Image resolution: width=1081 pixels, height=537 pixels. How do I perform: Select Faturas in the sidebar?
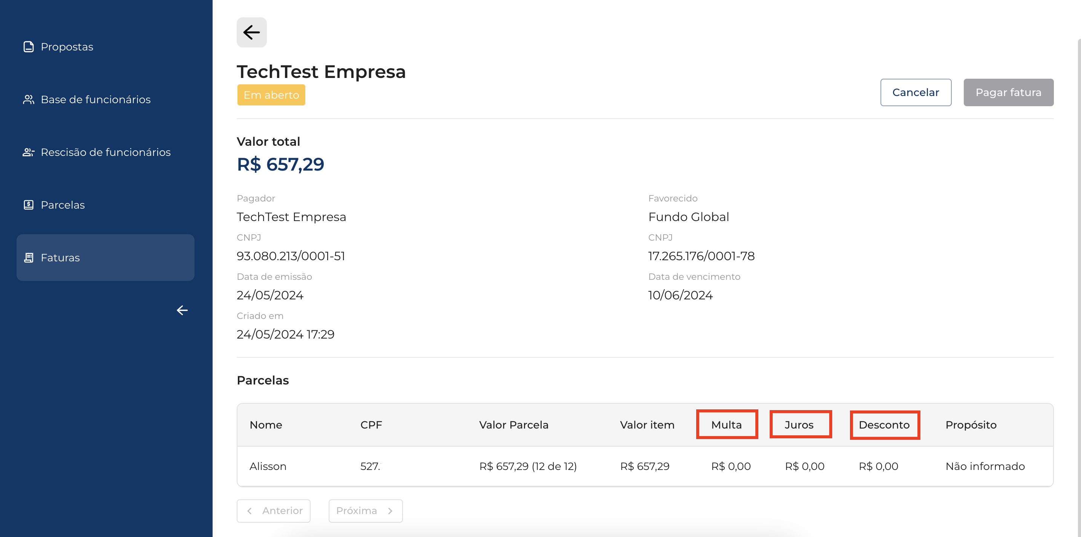(x=60, y=258)
